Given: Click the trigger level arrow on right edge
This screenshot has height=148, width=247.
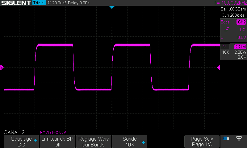Looking at the screenshot, I should [x=219, y=68].
